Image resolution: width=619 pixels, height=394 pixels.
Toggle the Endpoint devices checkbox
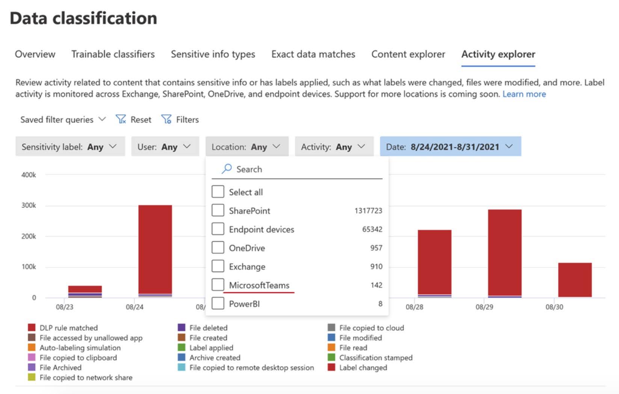(218, 229)
